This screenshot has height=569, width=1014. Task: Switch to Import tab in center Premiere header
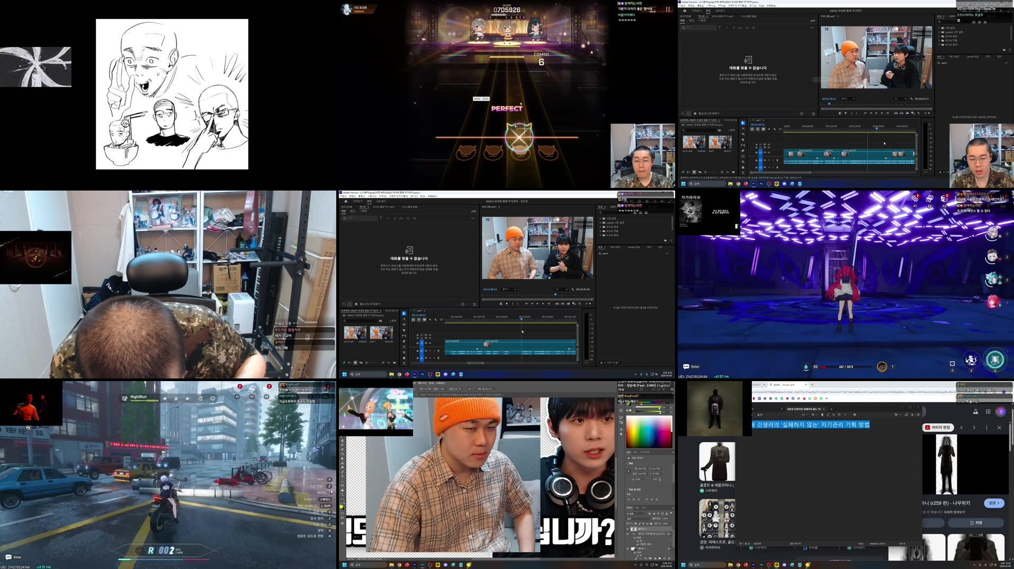(x=357, y=201)
